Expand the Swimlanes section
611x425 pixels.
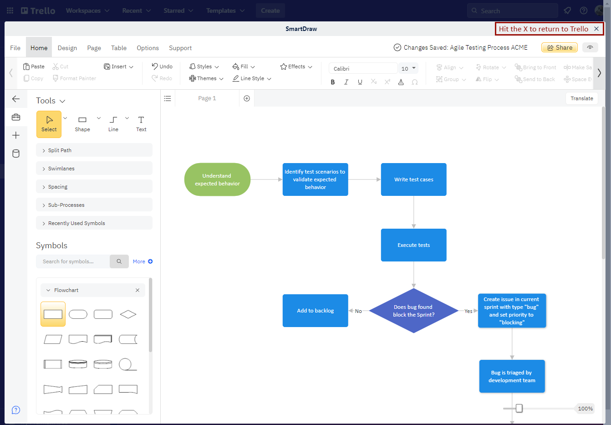coord(94,168)
